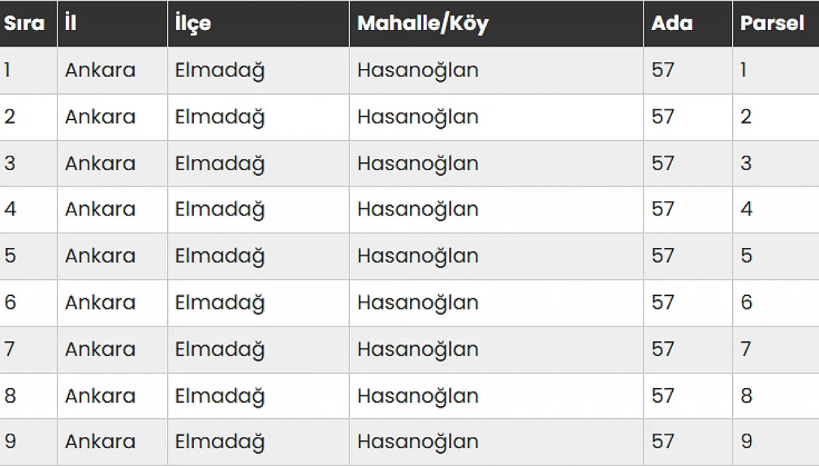Viewport: 819px width, 466px height.
Task: Select Hasanoğlan in row 9
Action: 417,442
